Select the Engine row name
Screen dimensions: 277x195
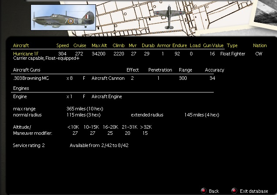(x=20, y=96)
